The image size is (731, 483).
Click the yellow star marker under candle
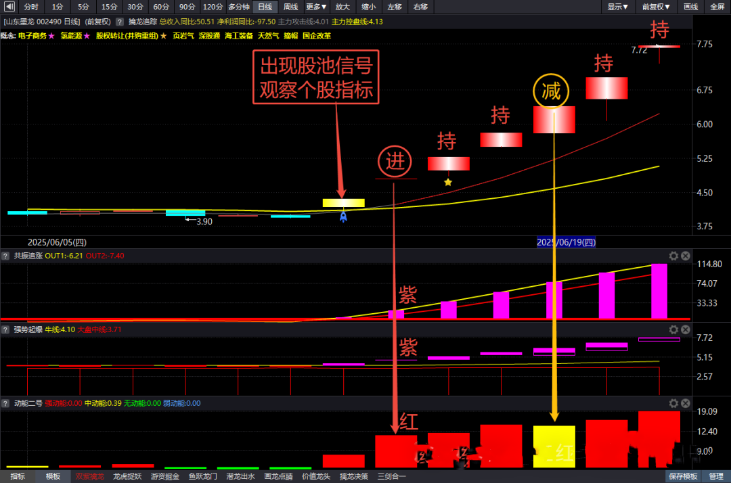click(x=448, y=182)
